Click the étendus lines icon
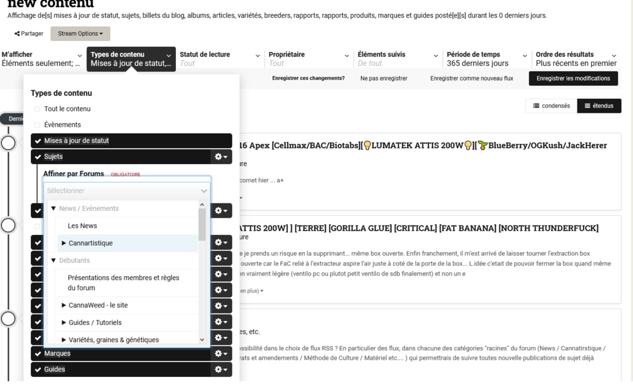The image size is (633, 387). tap(587, 106)
